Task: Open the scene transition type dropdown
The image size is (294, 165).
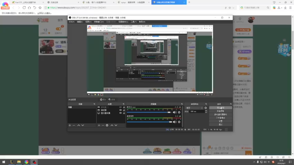Action: pyautogui.click(x=194, y=108)
